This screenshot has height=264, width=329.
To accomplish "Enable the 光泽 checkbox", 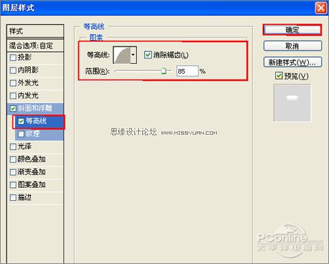I will point(13,146).
